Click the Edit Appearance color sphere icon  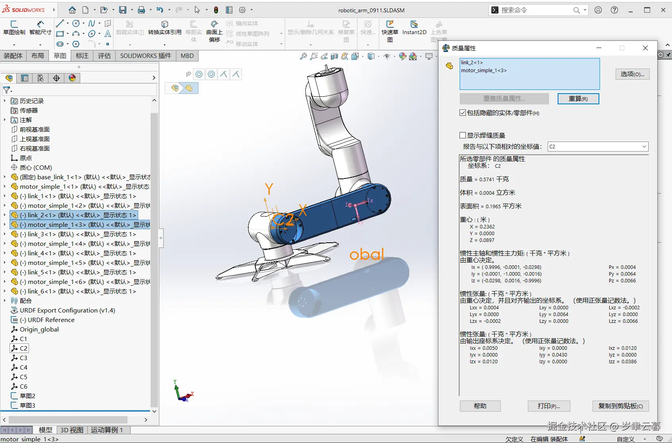point(403,56)
